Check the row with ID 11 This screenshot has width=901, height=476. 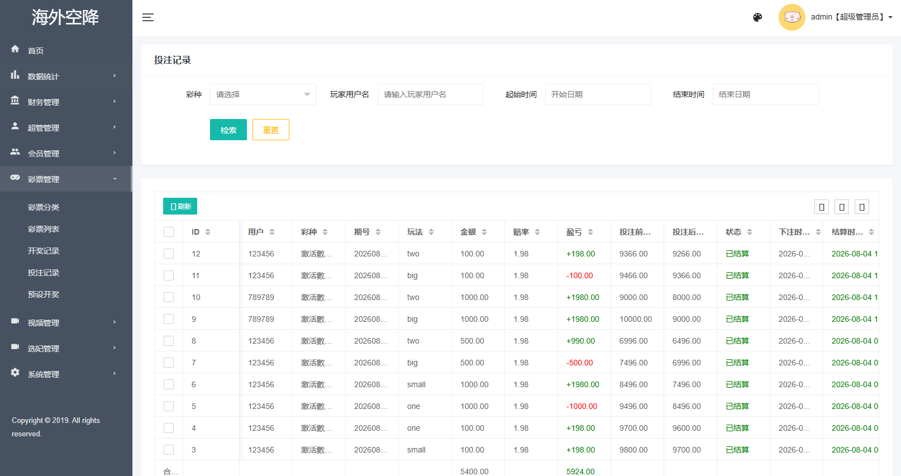[x=169, y=275]
